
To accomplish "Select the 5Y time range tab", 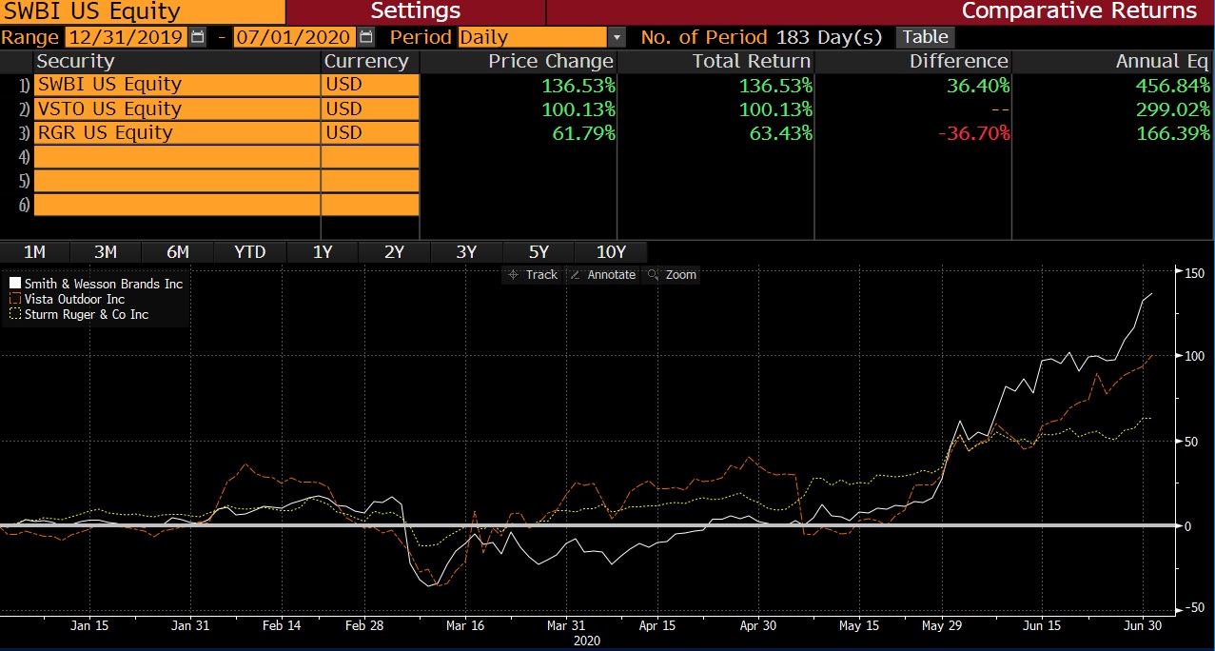I will pyautogui.click(x=539, y=252).
